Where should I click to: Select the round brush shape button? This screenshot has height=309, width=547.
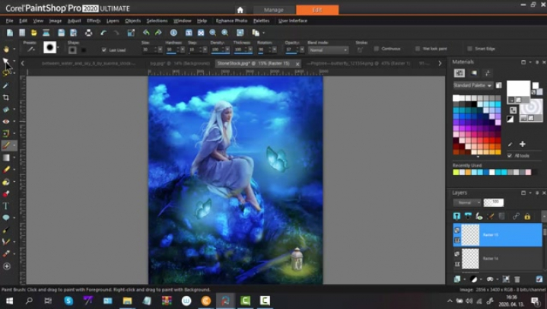coord(72,50)
